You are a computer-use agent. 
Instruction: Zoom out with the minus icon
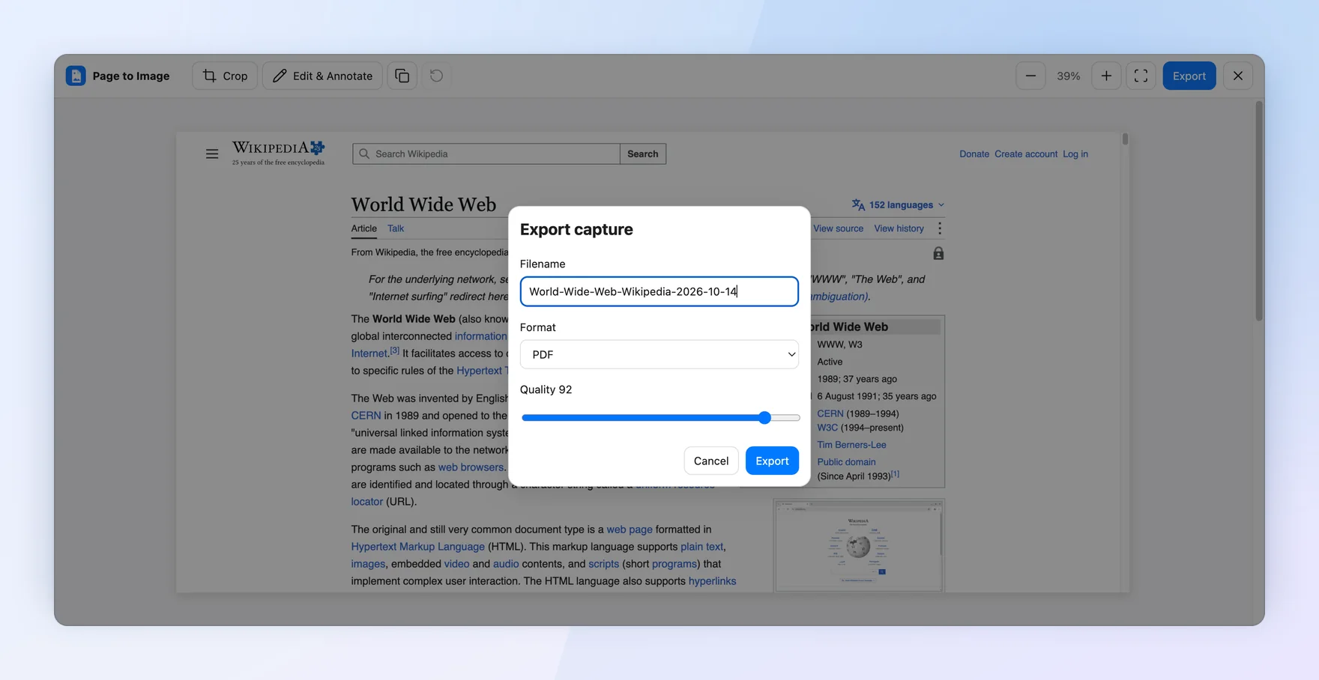click(1030, 76)
